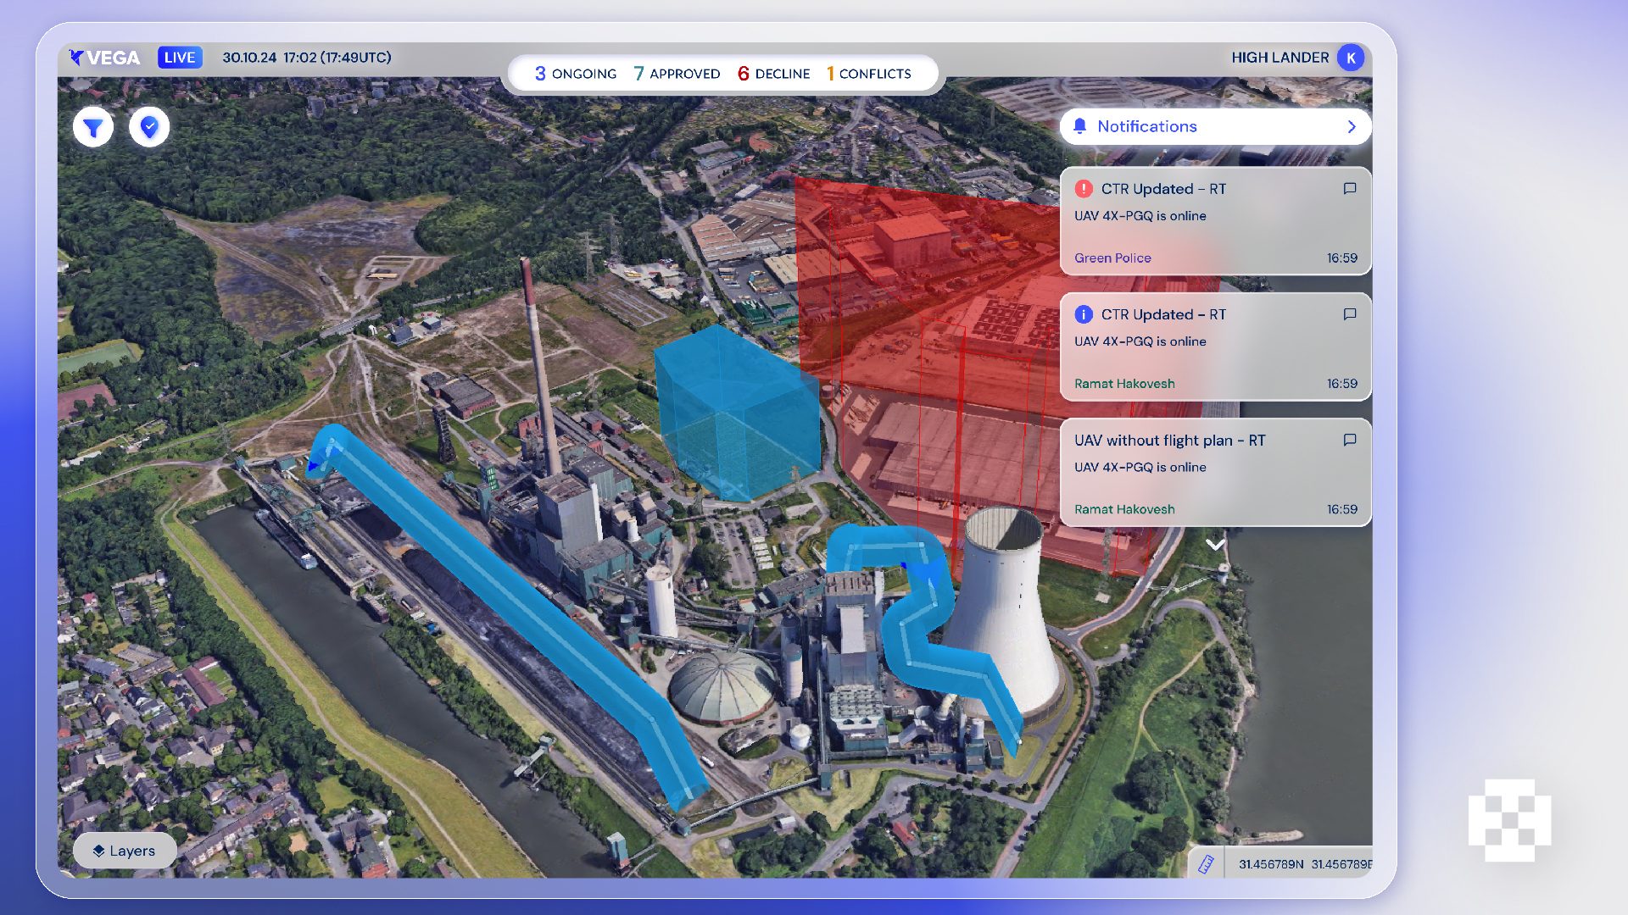Open comment on Green Police notification
Image resolution: width=1628 pixels, height=915 pixels.
[x=1349, y=189]
